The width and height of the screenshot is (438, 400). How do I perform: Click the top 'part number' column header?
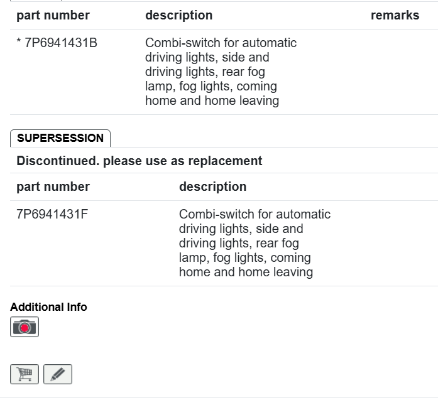coord(53,16)
